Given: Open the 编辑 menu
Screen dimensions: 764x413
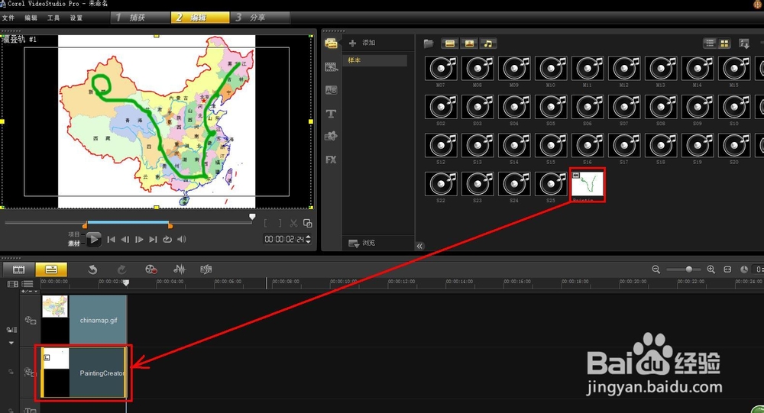Looking at the screenshot, I should click(31, 18).
